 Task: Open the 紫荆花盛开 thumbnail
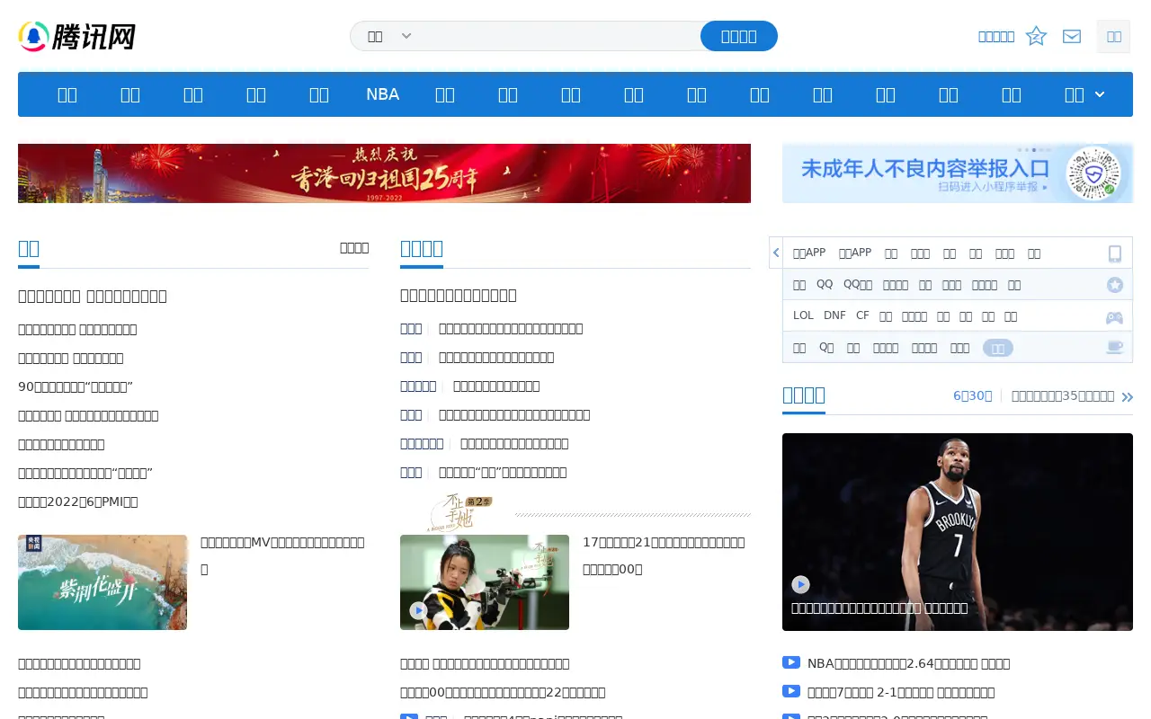tap(103, 582)
